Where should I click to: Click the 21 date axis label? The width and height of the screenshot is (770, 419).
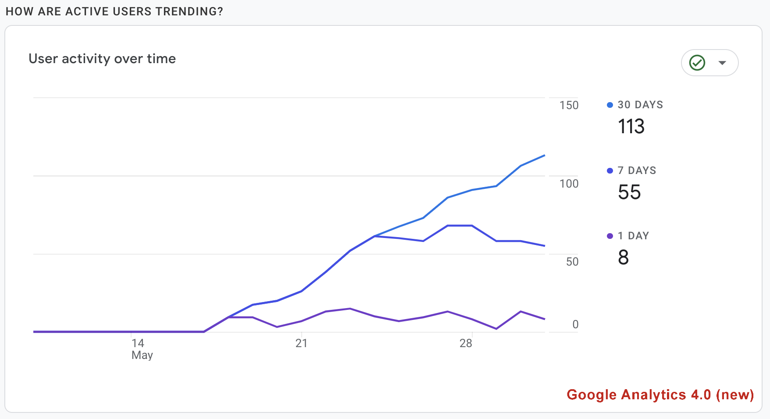tap(301, 343)
